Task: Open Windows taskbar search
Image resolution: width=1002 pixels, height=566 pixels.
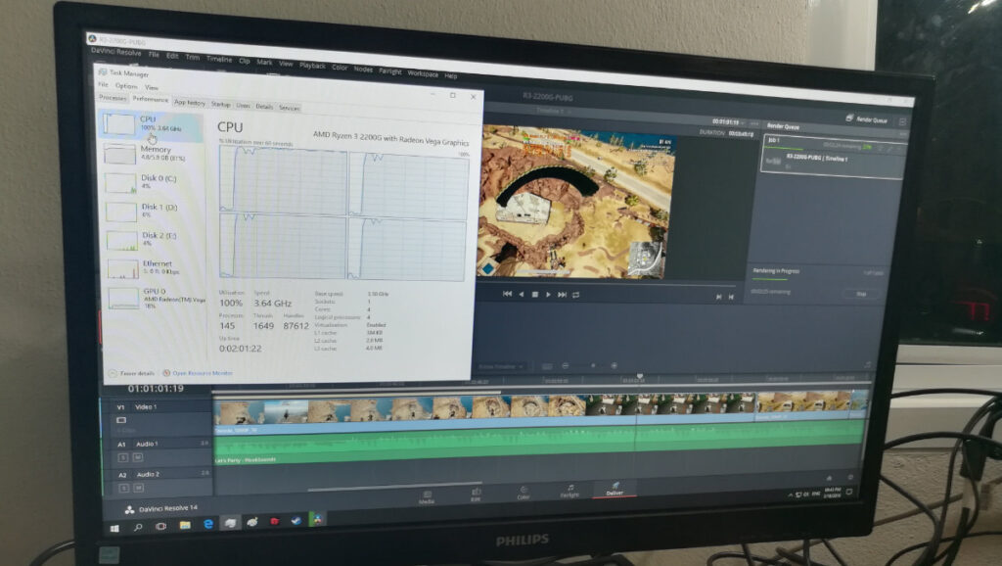Action: click(x=138, y=528)
